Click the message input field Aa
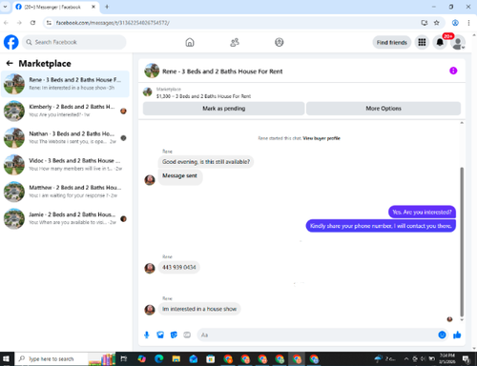The width and height of the screenshot is (477, 366). (317, 335)
